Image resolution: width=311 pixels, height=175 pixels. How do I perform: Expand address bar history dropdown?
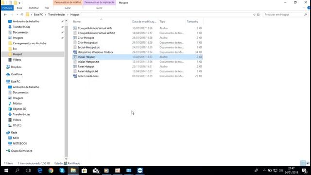click(x=254, y=15)
